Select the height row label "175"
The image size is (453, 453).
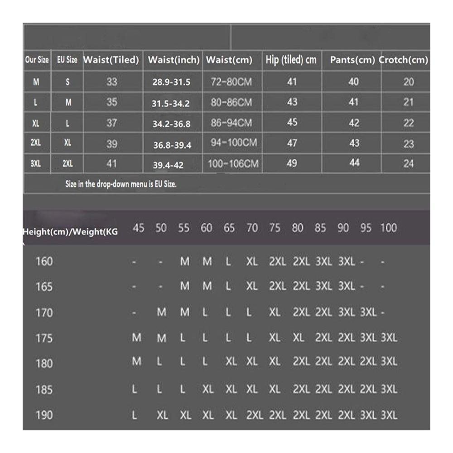(44, 338)
